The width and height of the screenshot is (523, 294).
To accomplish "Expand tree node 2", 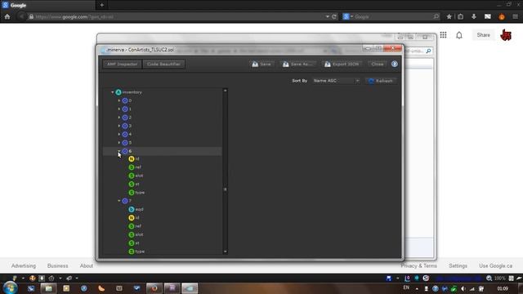I will coord(119,118).
